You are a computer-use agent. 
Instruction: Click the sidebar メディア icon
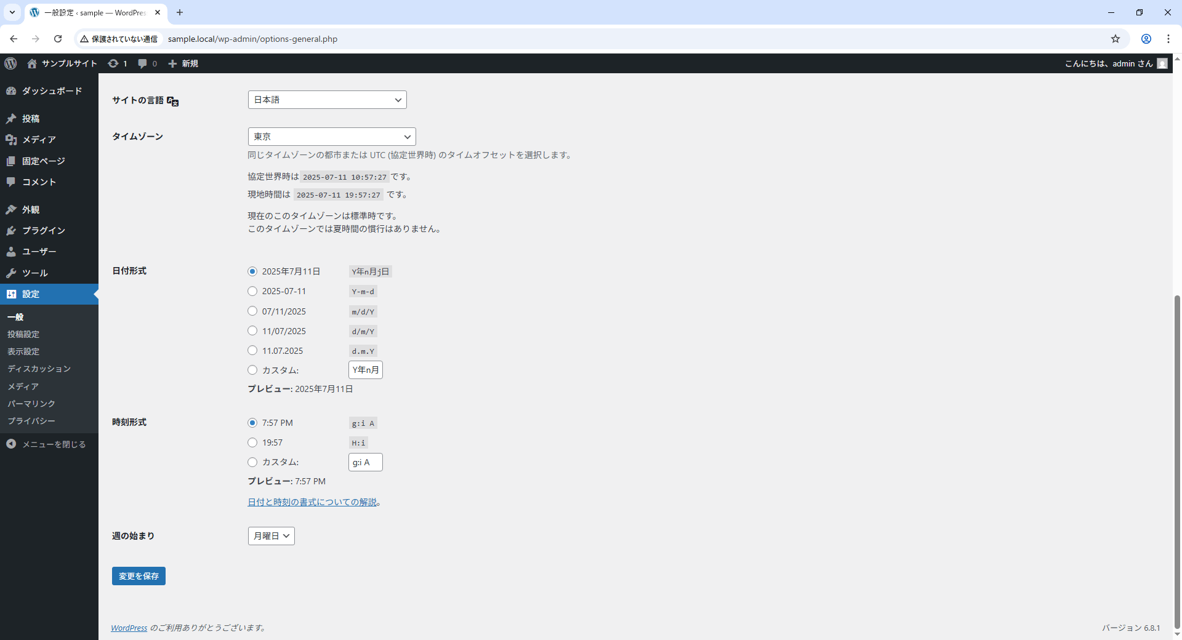click(x=11, y=140)
